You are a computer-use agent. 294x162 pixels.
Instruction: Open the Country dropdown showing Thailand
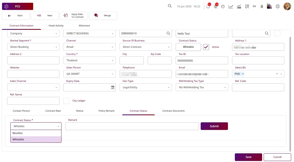tap(89, 61)
